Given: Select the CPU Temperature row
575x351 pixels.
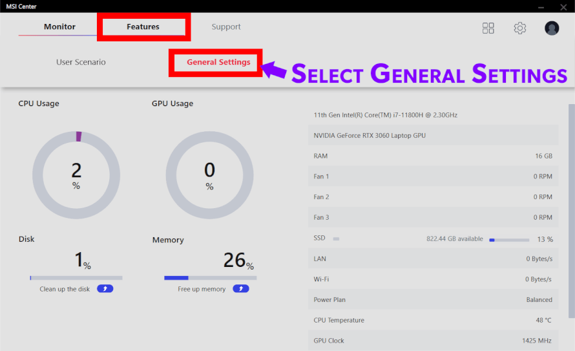Looking at the screenshot, I should pyautogui.click(x=433, y=321).
